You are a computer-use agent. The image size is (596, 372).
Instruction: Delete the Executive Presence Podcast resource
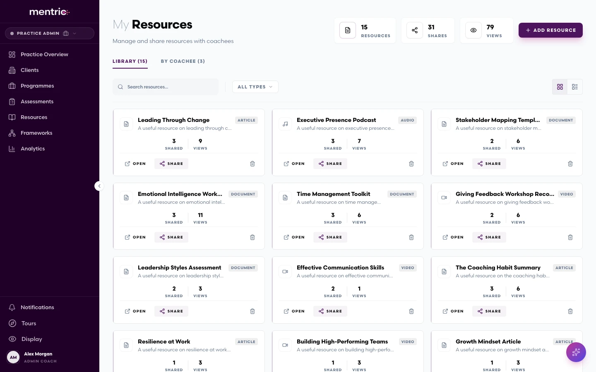click(x=411, y=164)
